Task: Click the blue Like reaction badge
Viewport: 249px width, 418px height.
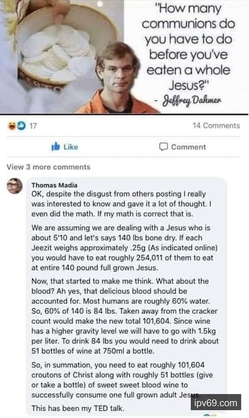Action: point(22,125)
